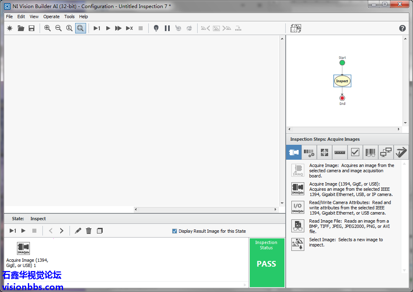Click the New Inspection starburst icon
The height and width of the screenshot is (292, 413).
tap(10, 28)
